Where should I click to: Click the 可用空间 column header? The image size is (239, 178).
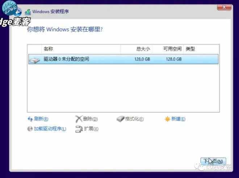point(168,49)
